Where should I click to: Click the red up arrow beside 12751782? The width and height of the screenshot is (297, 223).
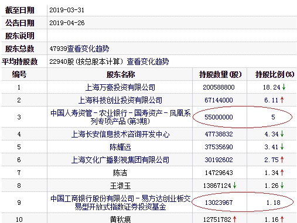coord(234,219)
